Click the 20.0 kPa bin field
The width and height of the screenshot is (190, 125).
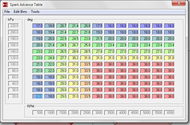(x=14, y=96)
